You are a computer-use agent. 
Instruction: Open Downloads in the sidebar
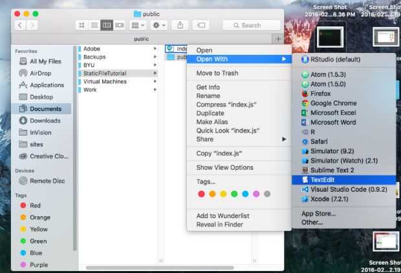pyautogui.click(x=40, y=121)
